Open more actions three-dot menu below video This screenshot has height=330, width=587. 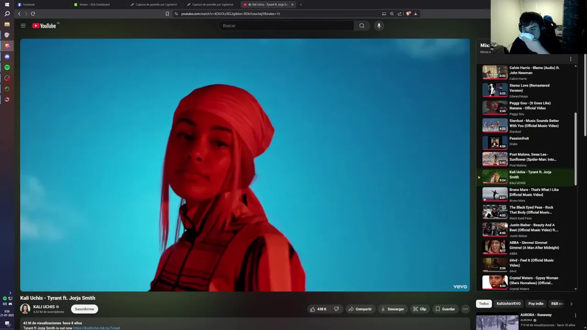click(x=465, y=309)
